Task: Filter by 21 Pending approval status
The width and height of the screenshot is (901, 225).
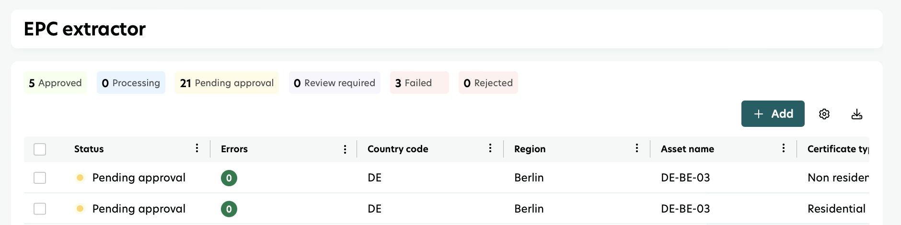Action: 227,83
